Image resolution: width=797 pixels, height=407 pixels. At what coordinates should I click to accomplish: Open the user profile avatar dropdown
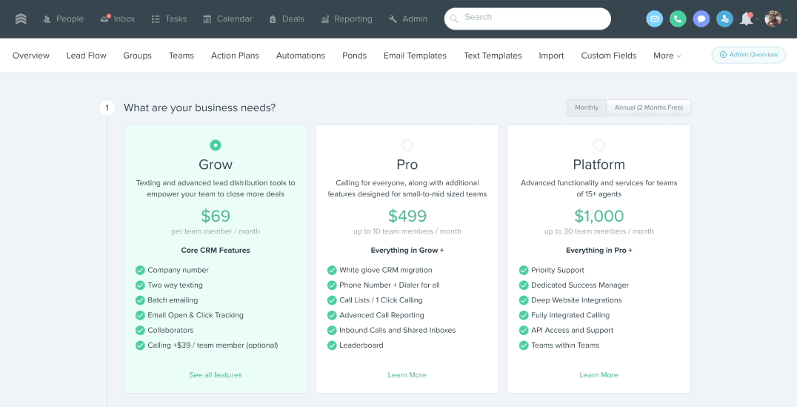774,19
